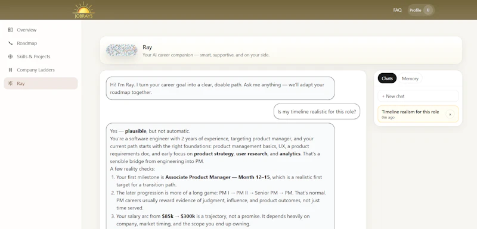
Task: Click the Roadmap sidebar icon
Action: (10, 43)
